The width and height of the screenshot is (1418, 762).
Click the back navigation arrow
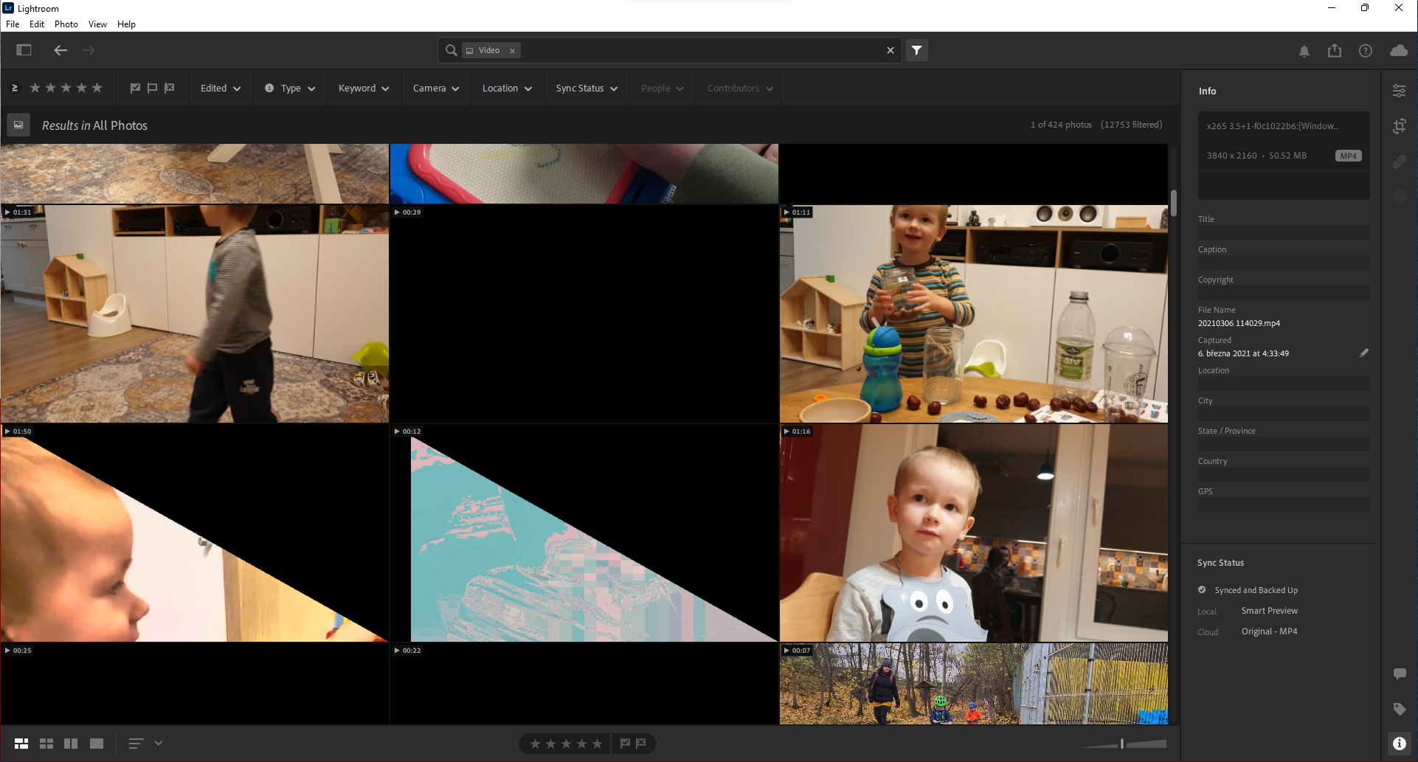click(x=60, y=50)
